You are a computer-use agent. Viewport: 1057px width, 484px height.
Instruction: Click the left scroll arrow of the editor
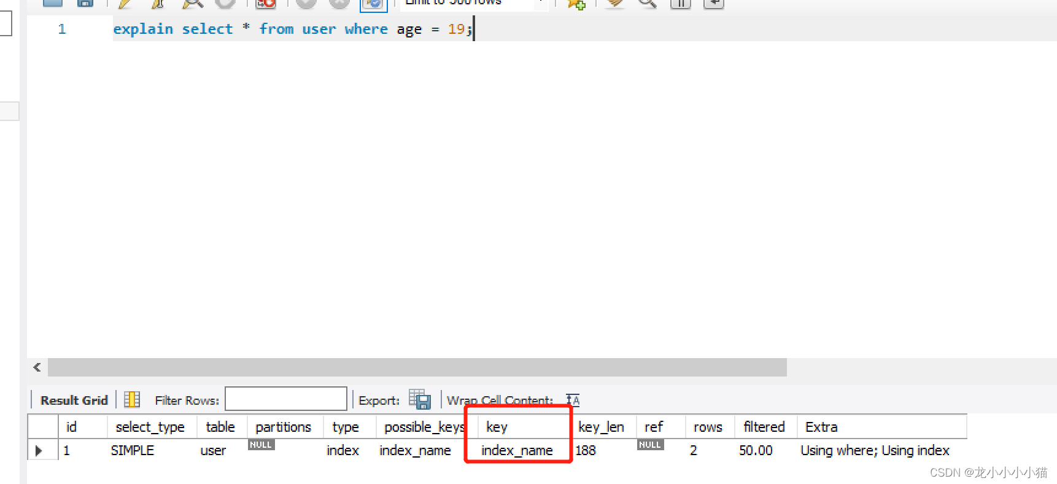tap(37, 367)
